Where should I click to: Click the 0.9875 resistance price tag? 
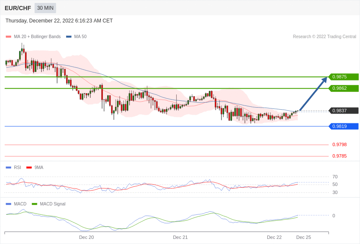click(x=343, y=77)
